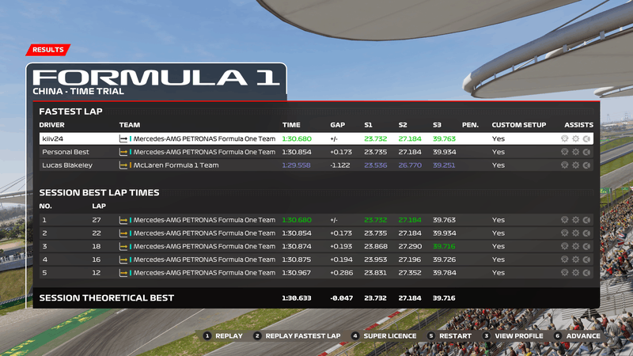Click 26.770 sector two time
Image resolution: width=633 pixels, height=356 pixels.
click(410, 165)
